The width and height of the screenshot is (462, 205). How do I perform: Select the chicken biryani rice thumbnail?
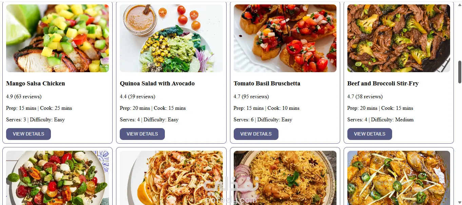pyautogui.click(x=285, y=178)
